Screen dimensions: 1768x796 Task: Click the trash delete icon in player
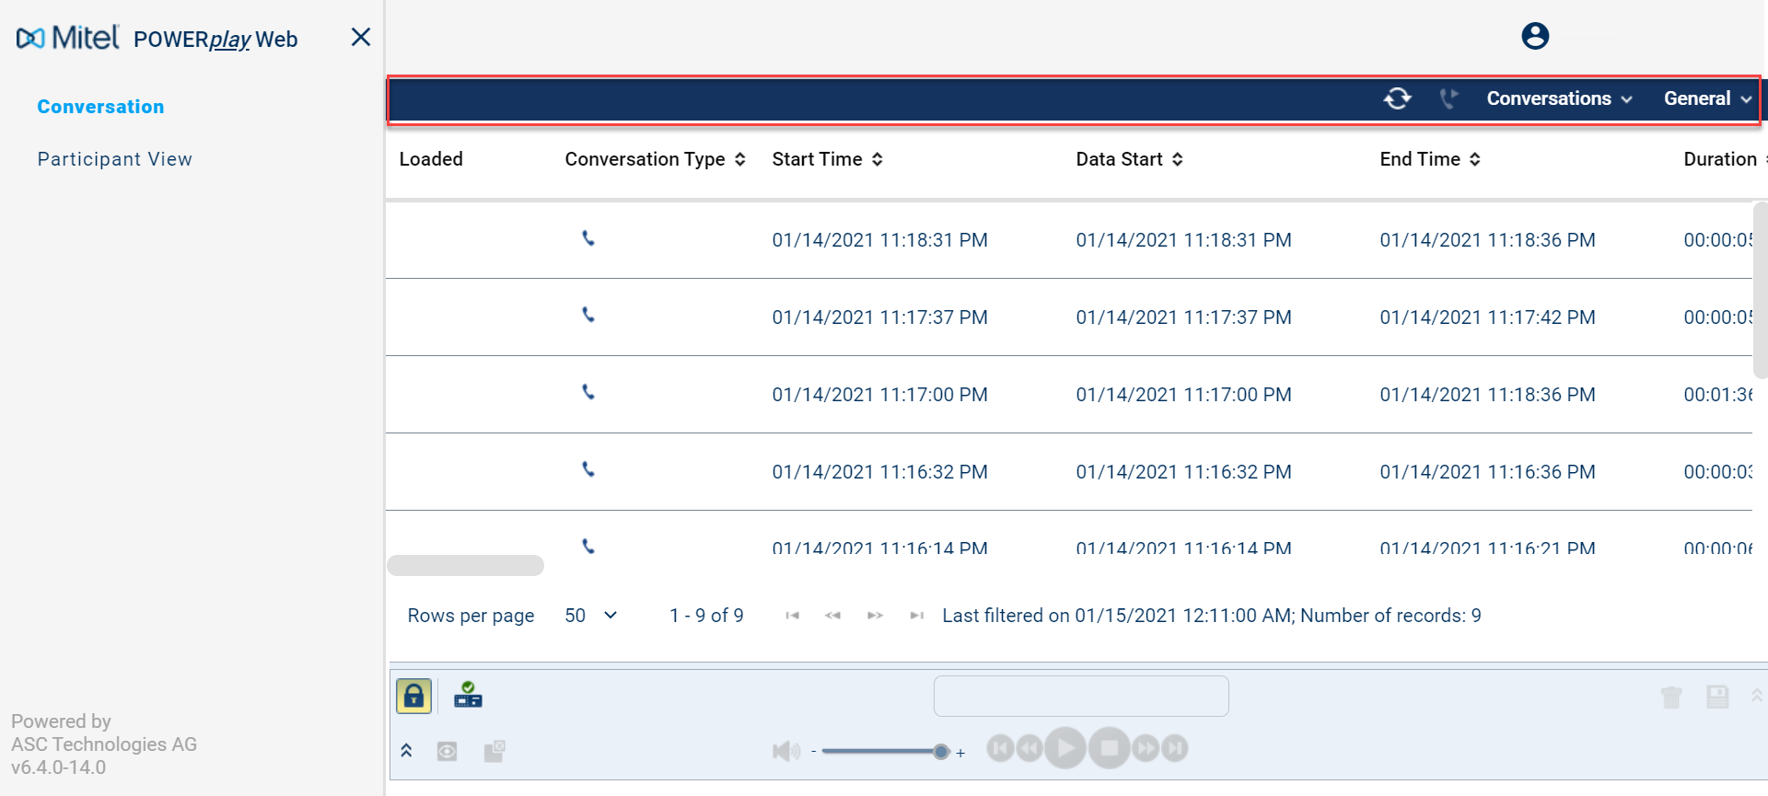pyautogui.click(x=1670, y=698)
